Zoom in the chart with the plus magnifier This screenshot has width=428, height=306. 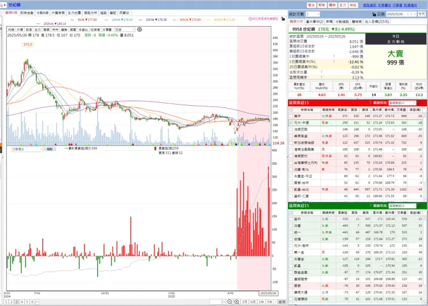[x=237, y=301]
